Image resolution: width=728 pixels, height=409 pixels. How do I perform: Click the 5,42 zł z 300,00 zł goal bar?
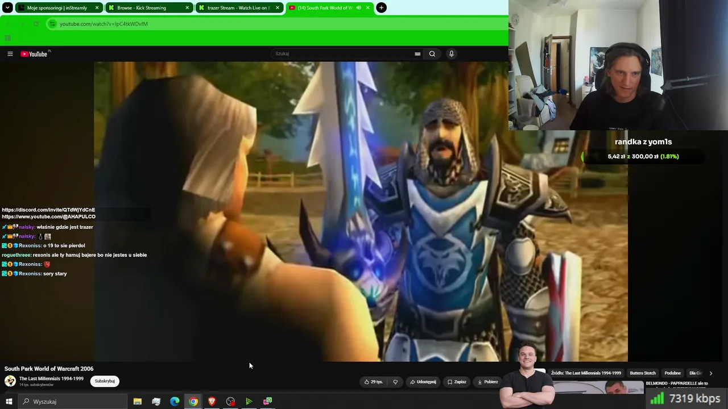click(643, 156)
